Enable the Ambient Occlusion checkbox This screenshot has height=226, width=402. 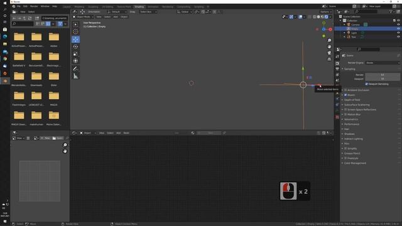pos(345,90)
